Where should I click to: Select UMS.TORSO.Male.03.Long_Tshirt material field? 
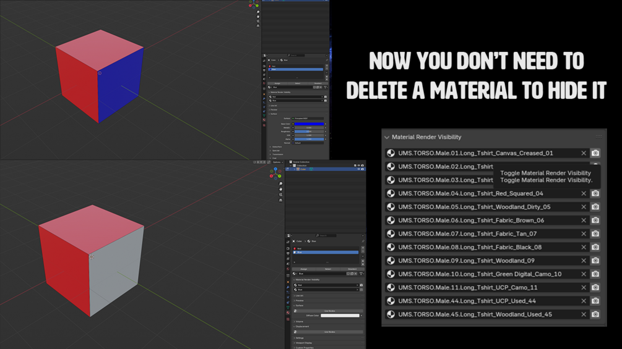pyautogui.click(x=439, y=180)
